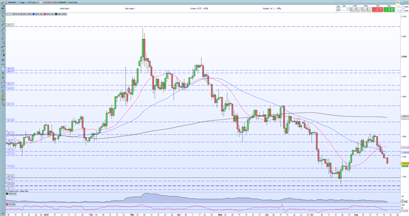Click the order ticket settings icon beside Qty
The image size is (409, 216).
(x=338, y=7)
